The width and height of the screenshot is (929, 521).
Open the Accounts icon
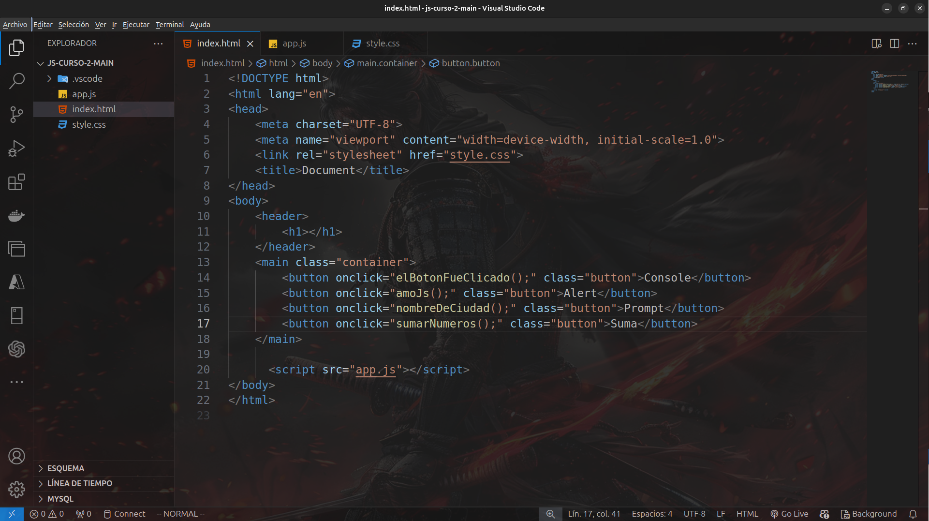tap(16, 456)
